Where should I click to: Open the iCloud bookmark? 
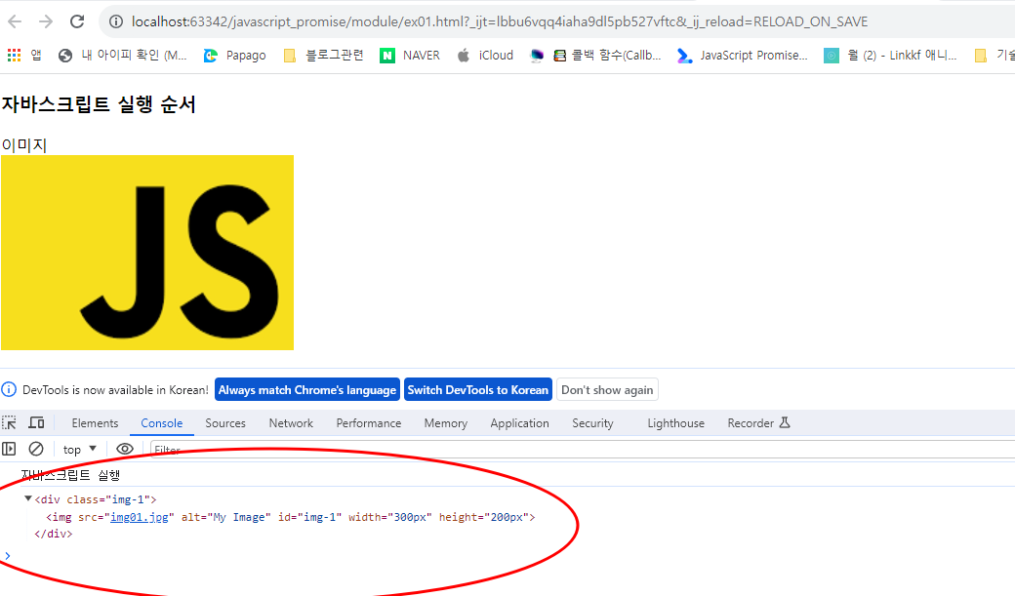485,56
